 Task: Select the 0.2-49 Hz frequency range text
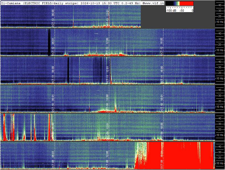pyautogui.click(x=130, y=3)
